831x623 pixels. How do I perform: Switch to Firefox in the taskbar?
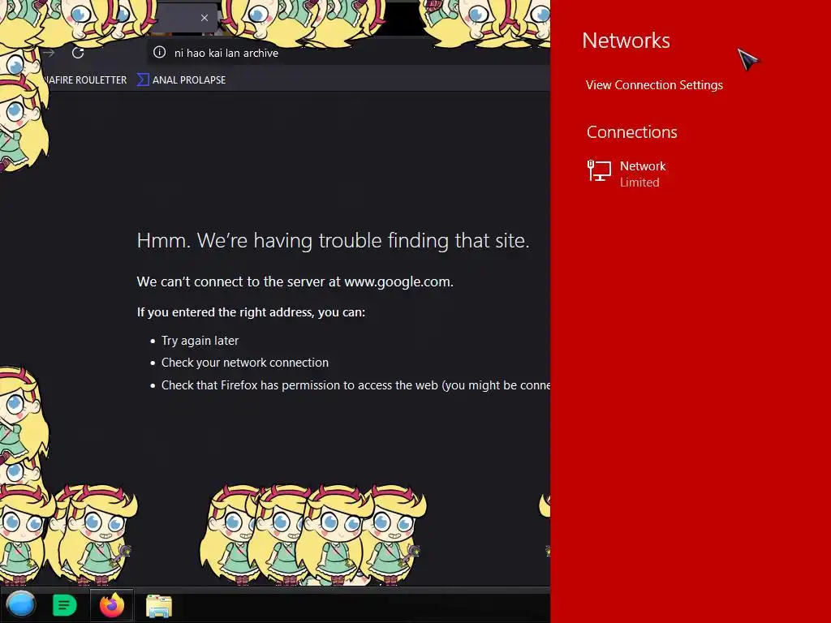click(112, 605)
